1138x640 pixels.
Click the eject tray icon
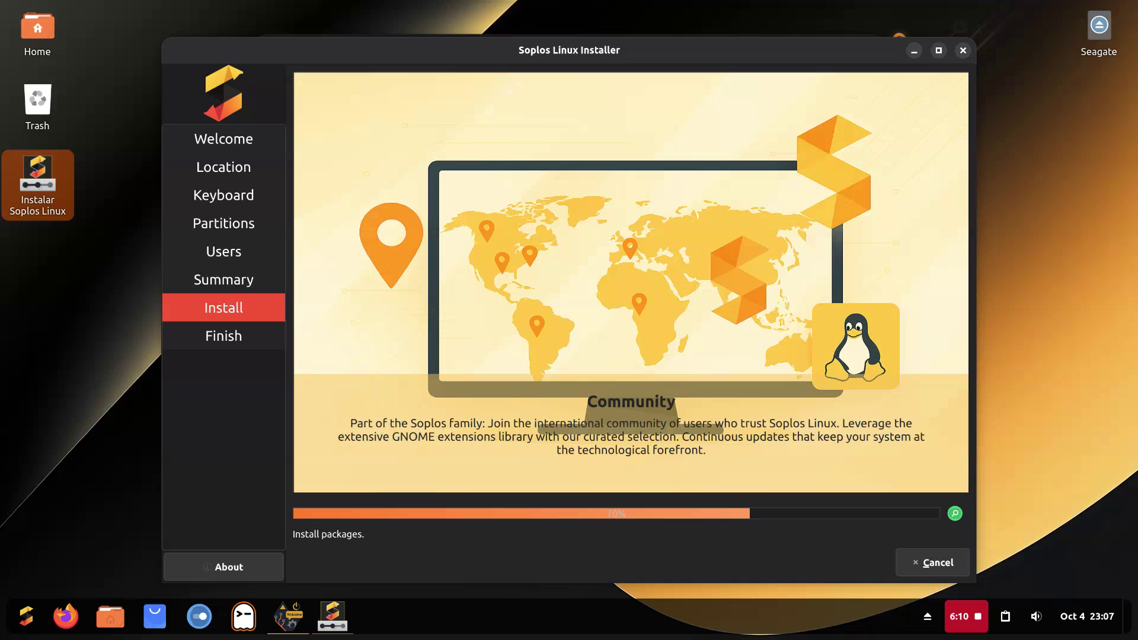pos(928,616)
